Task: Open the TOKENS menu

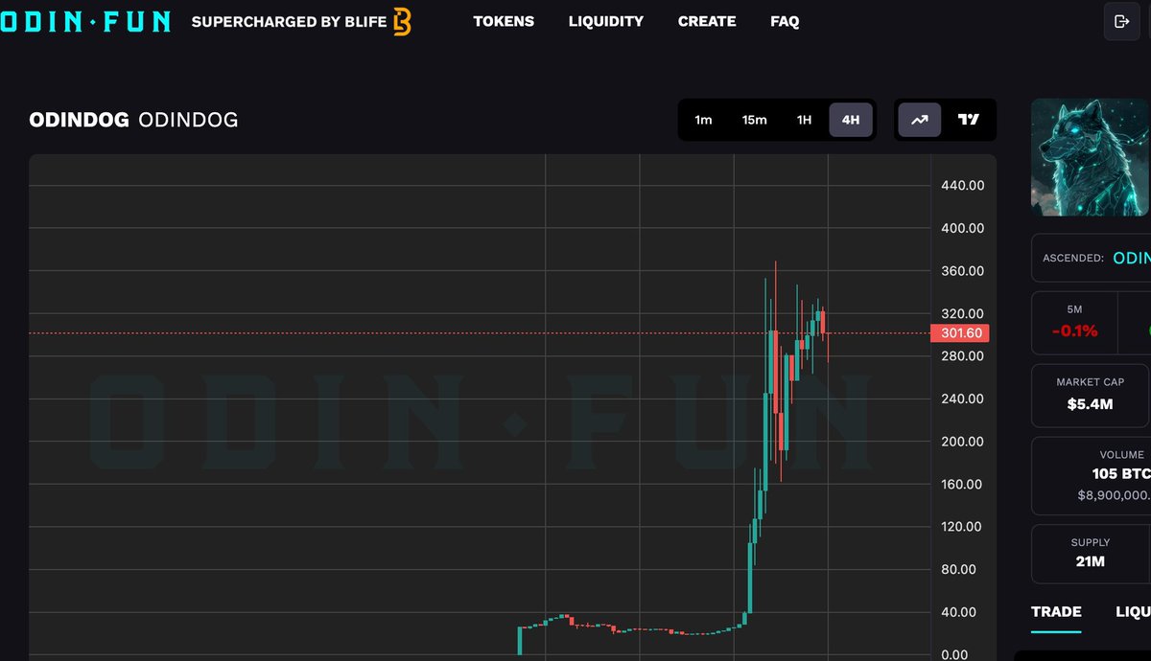Action: [504, 21]
